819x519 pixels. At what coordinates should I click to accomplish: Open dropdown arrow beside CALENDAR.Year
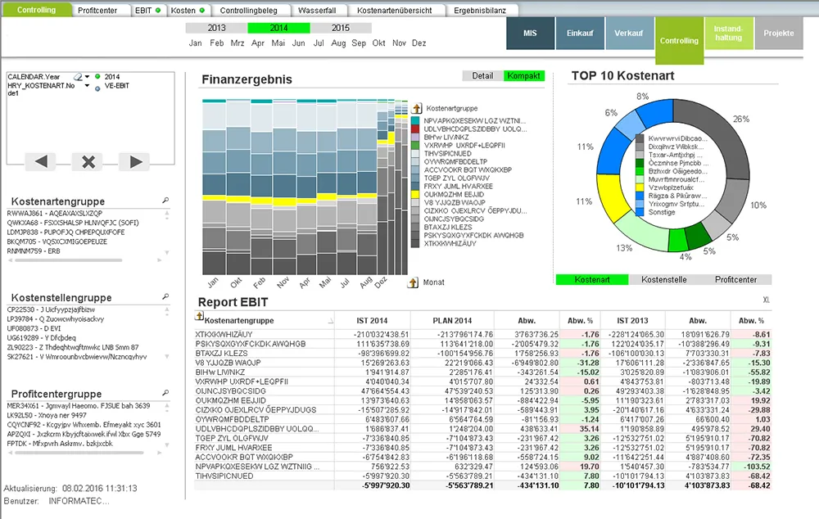tap(88, 77)
